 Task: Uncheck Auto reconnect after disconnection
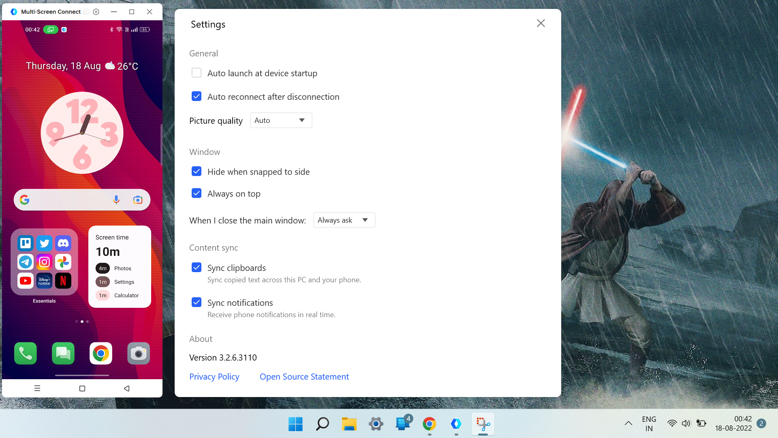coord(197,97)
